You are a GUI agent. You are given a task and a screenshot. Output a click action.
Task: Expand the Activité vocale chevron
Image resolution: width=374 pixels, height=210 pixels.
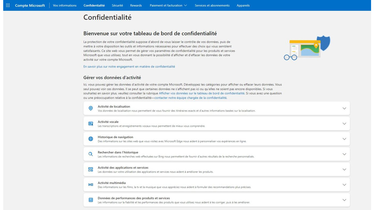(344, 124)
